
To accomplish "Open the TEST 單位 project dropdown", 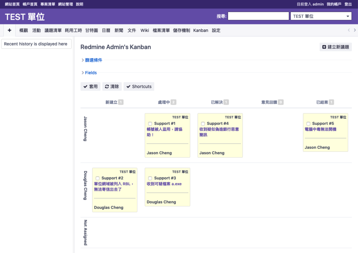I will coord(321,16).
